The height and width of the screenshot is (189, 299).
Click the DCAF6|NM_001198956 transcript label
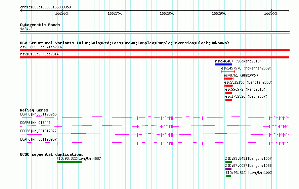click(38, 114)
